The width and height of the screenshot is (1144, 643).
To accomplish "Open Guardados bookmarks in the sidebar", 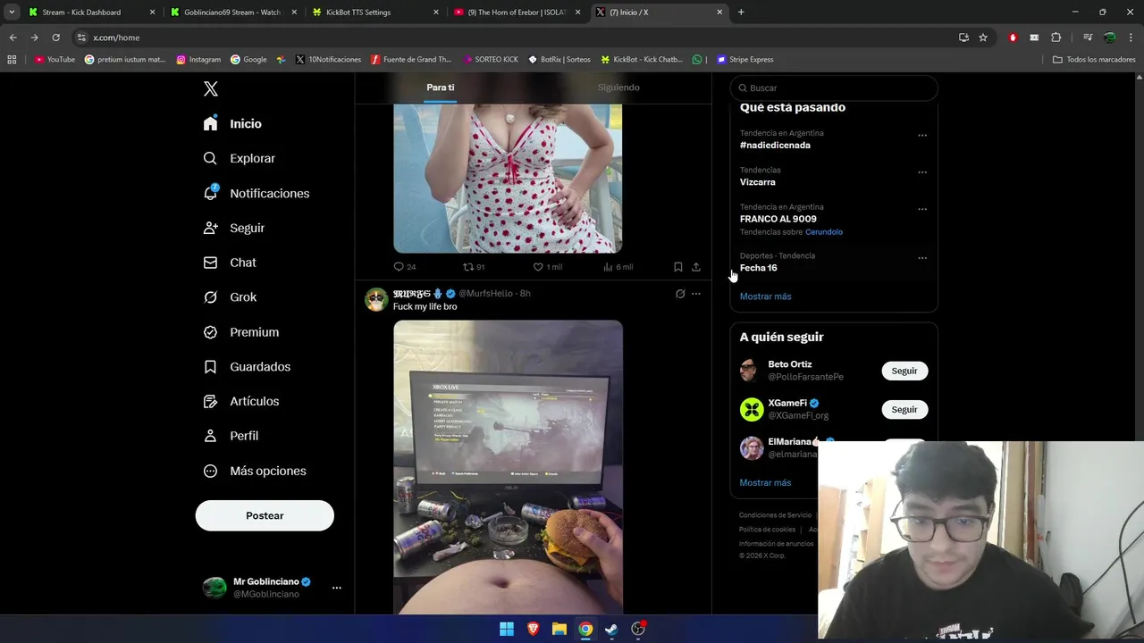I will [x=247, y=367].
